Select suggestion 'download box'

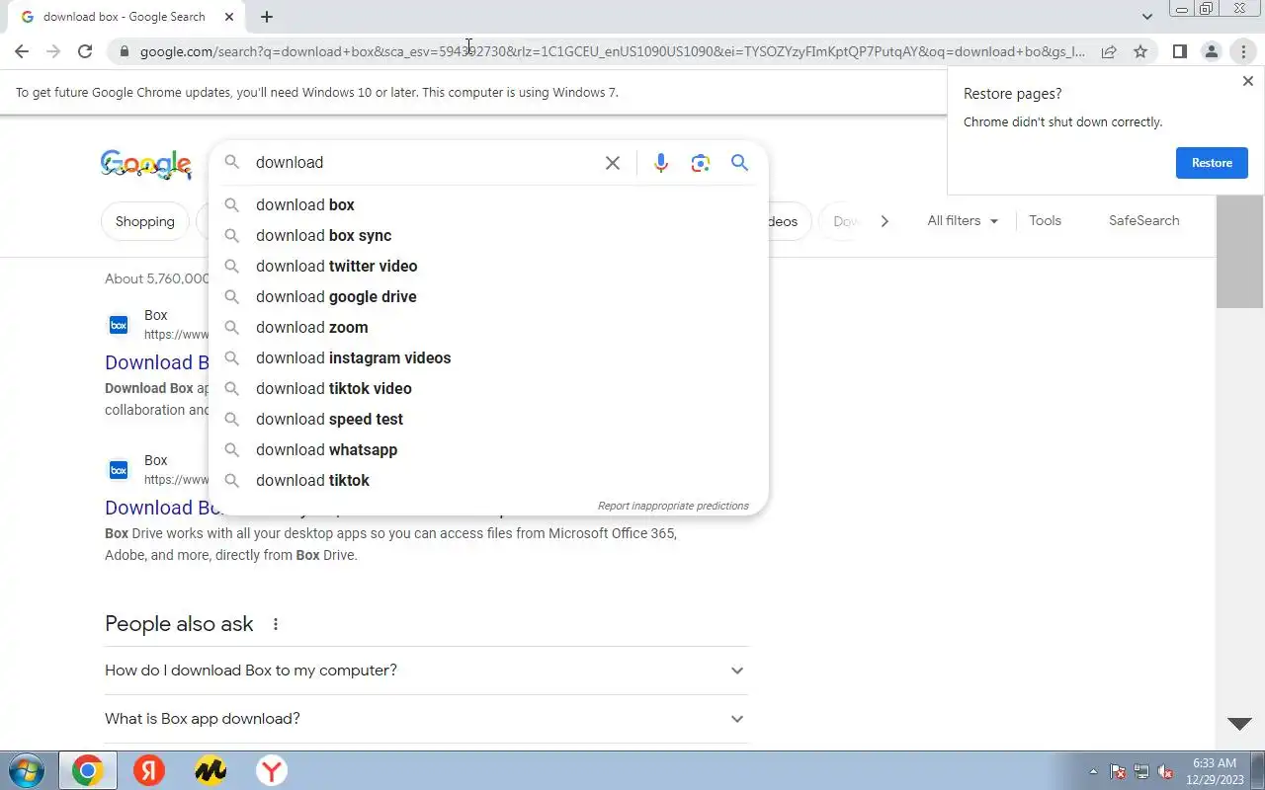pos(488,204)
